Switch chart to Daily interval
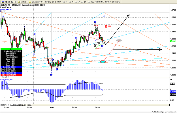Screen dimensions: 177x113 point(91,2)
